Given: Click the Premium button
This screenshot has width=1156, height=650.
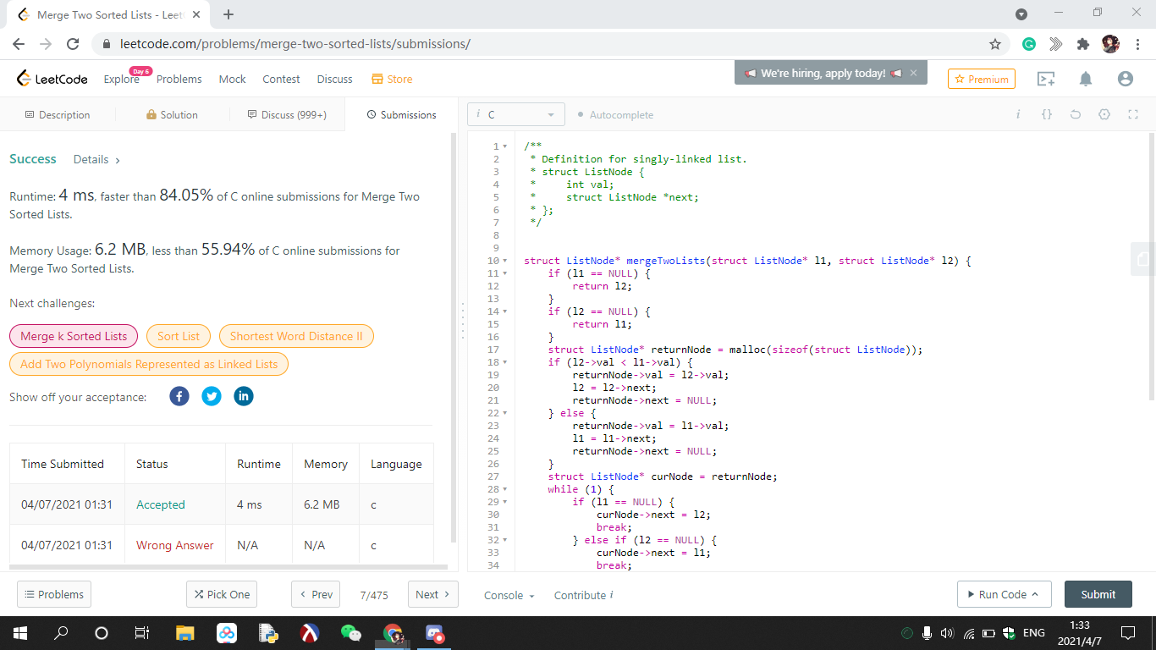Looking at the screenshot, I should [x=982, y=79].
